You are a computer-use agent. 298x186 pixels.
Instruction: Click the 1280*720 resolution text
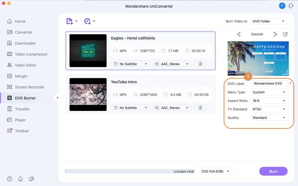point(147,51)
